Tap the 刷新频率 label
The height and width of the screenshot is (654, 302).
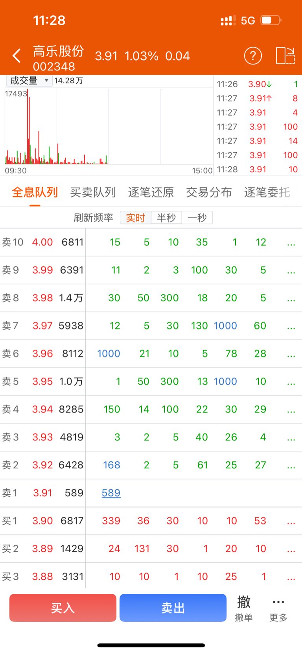click(x=93, y=217)
